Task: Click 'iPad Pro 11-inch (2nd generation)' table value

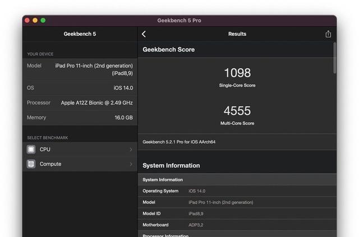Action: click(x=221, y=202)
